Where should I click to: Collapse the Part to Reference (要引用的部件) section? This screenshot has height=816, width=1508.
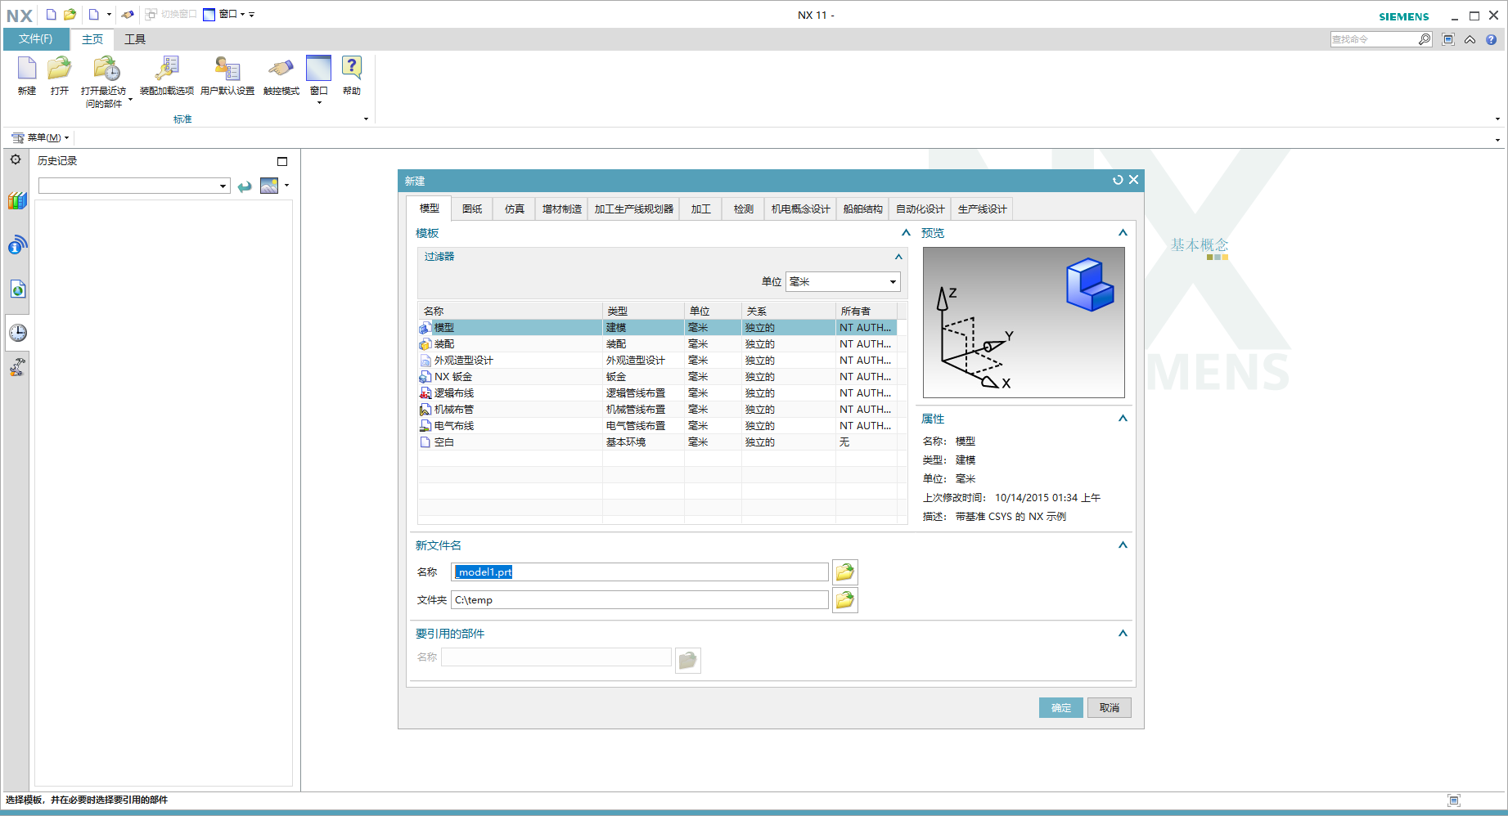click(1123, 634)
